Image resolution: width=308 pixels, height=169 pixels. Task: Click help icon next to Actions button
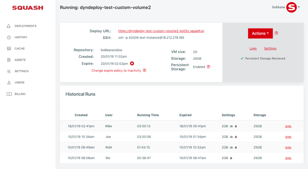(x=277, y=33)
